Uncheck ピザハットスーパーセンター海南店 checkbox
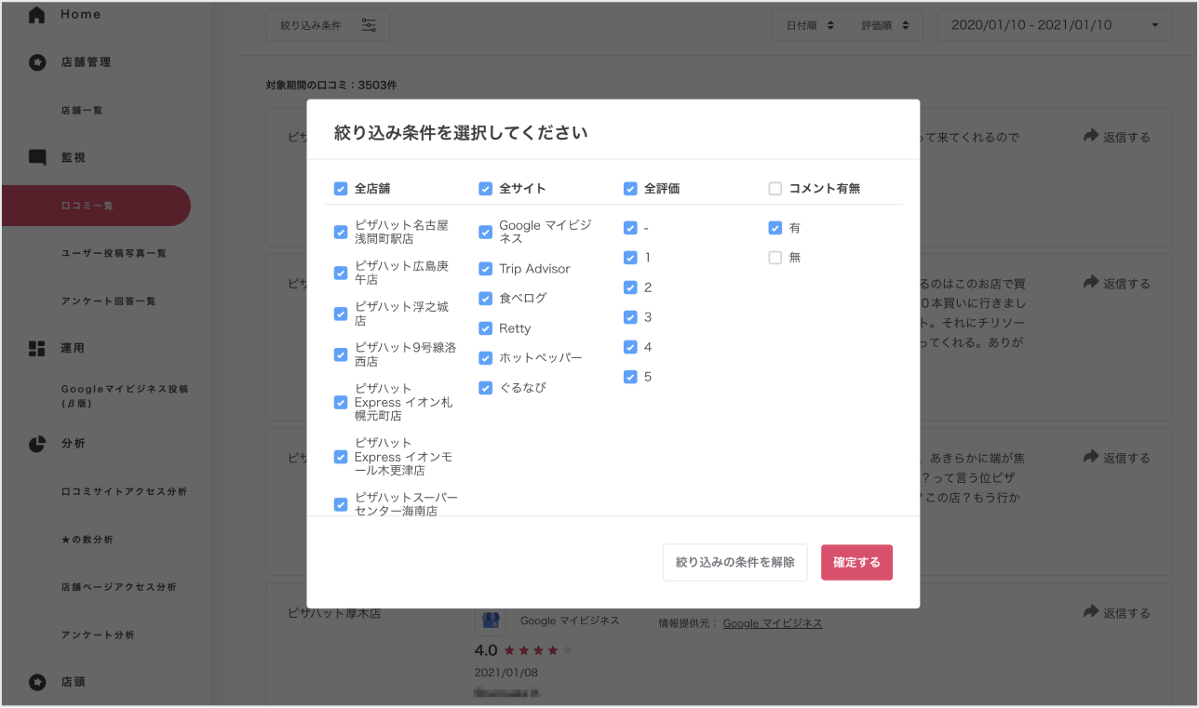 [x=341, y=504]
